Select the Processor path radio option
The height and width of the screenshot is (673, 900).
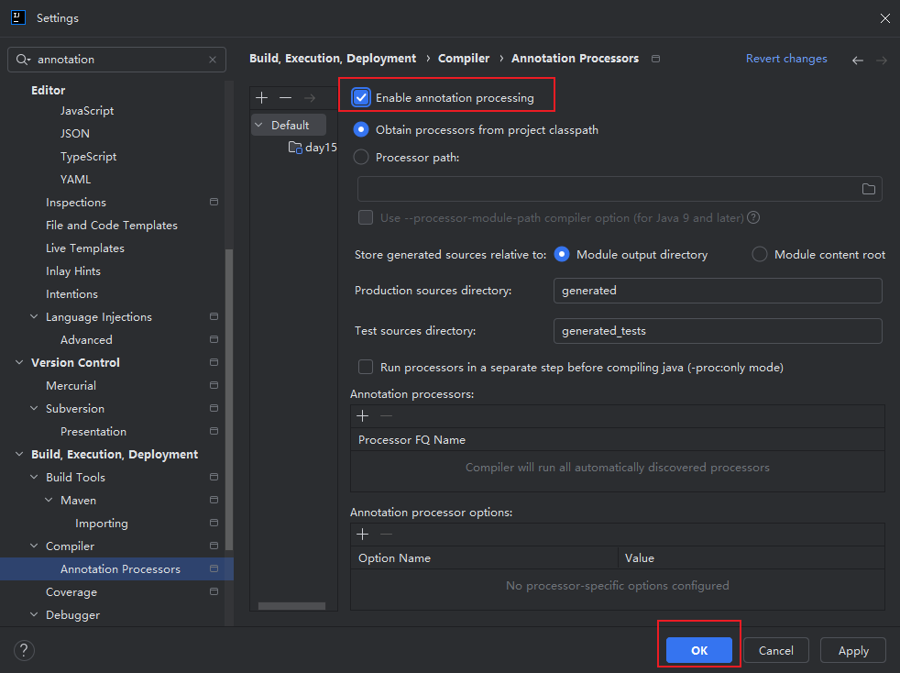click(361, 158)
